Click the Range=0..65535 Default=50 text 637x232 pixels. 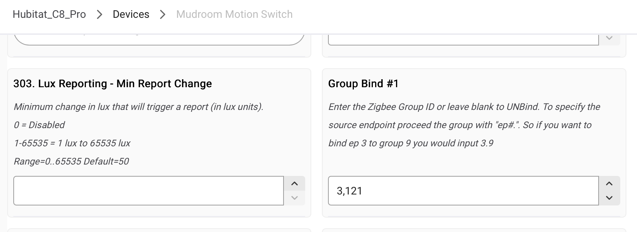71,161
